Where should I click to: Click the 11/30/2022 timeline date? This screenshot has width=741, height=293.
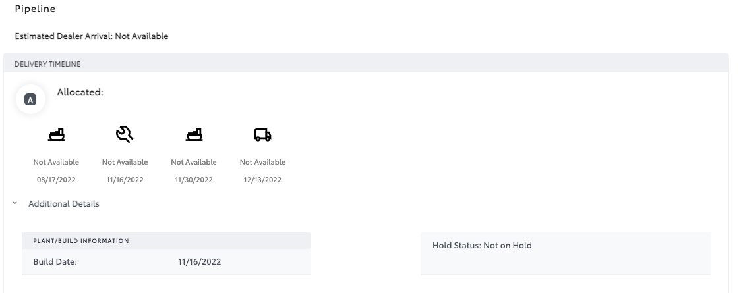tap(194, 180)
